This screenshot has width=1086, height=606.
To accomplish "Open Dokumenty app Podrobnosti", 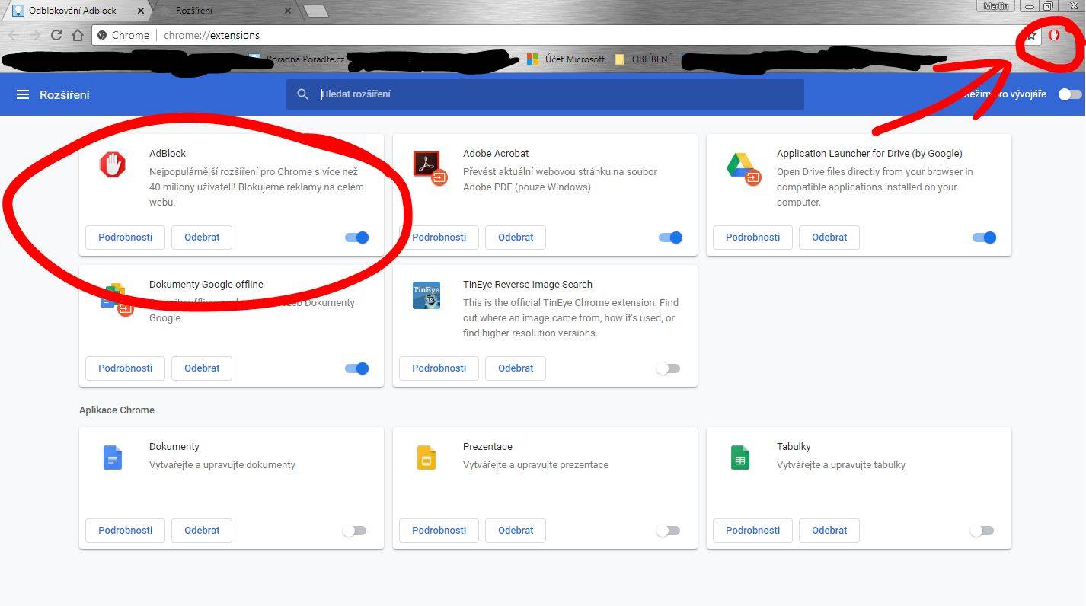I will 126,530.
